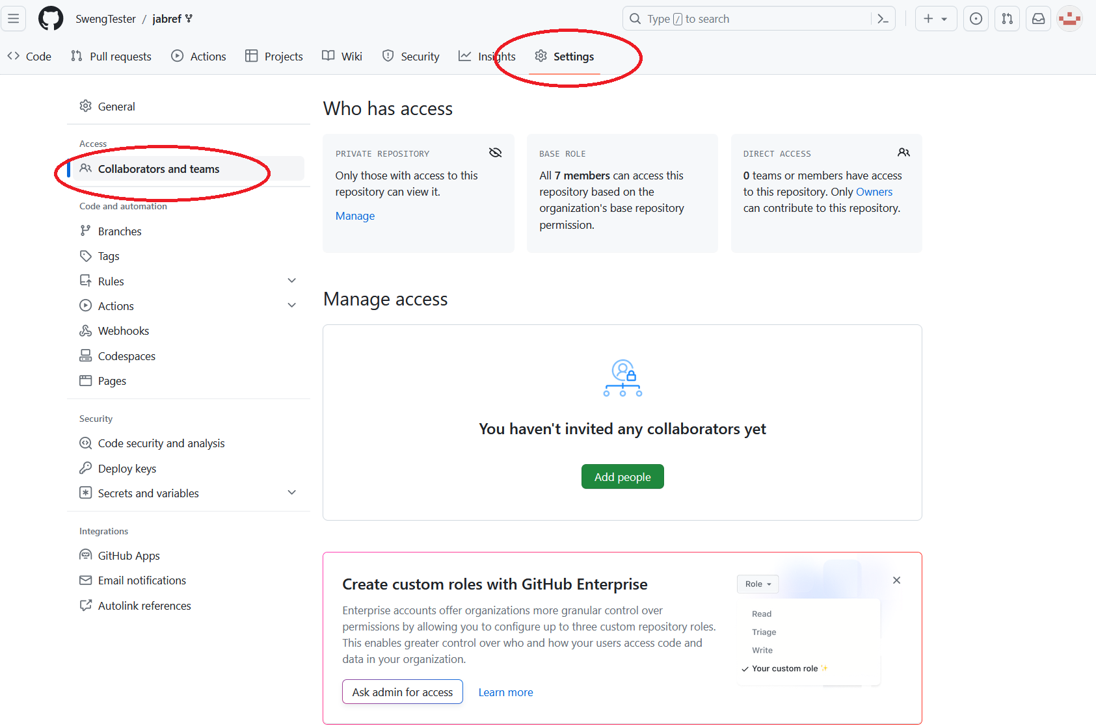
Task: Expand the sidebar Actions section chevron
Action: (291, 305)
